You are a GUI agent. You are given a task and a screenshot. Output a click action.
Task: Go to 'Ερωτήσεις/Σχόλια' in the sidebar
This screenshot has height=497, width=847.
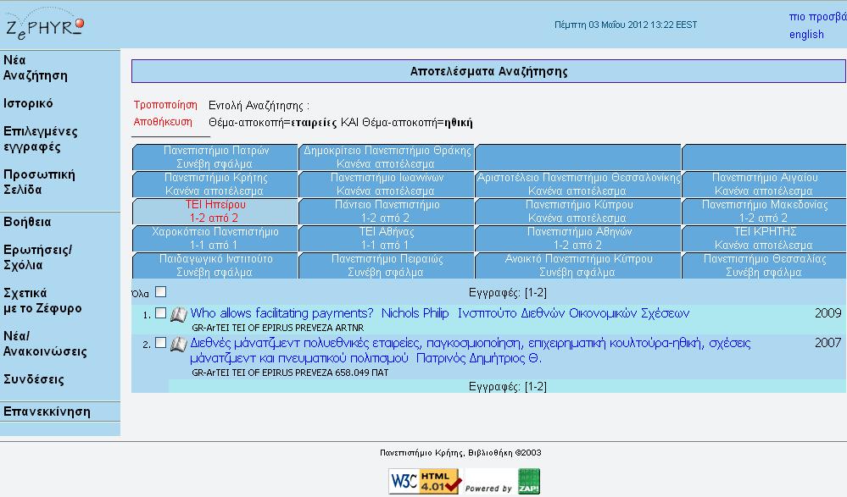(38, 257)
